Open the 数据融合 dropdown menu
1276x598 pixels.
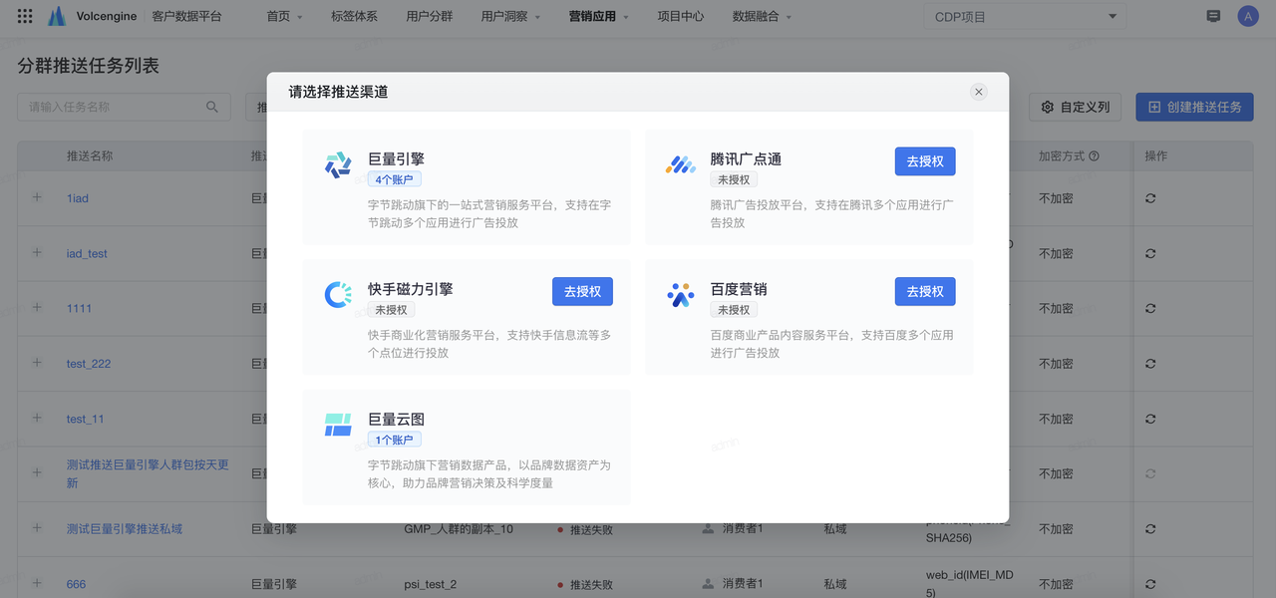[762, 17]
